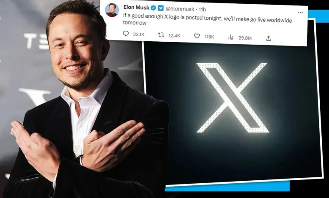Click the share upload arrow icon
The image size is (329, 198).
click(x=269, y=38)
